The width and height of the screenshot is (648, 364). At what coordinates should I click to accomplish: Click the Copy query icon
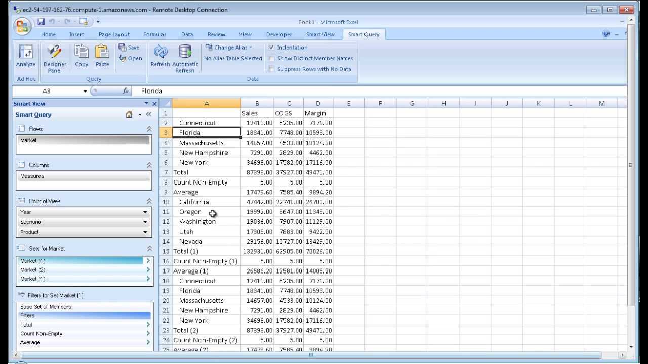coord(82,56)
